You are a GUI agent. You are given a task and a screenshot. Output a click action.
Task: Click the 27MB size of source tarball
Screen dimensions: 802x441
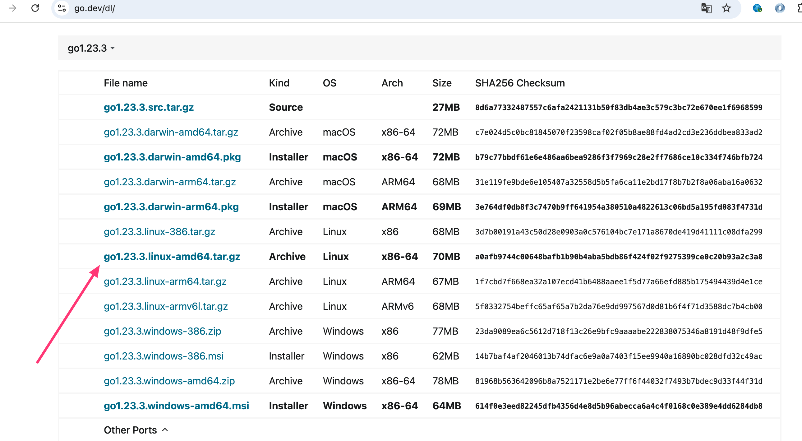pyautogui.click(x=446, y=107)
